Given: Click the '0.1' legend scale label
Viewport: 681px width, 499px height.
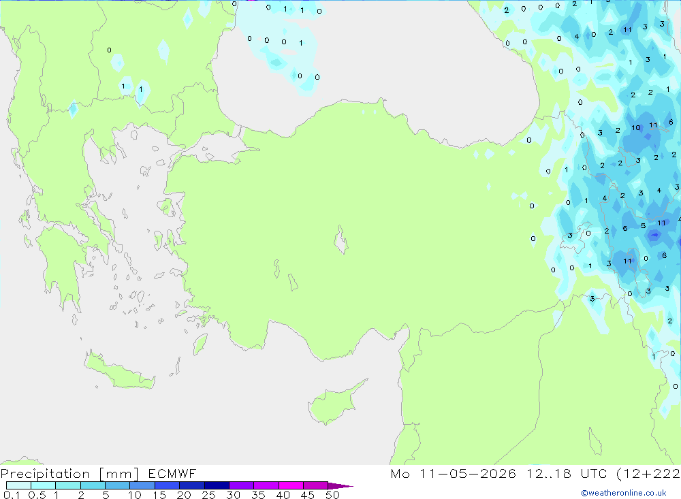Looking at the screenshot, I should [x=12, y=495].
